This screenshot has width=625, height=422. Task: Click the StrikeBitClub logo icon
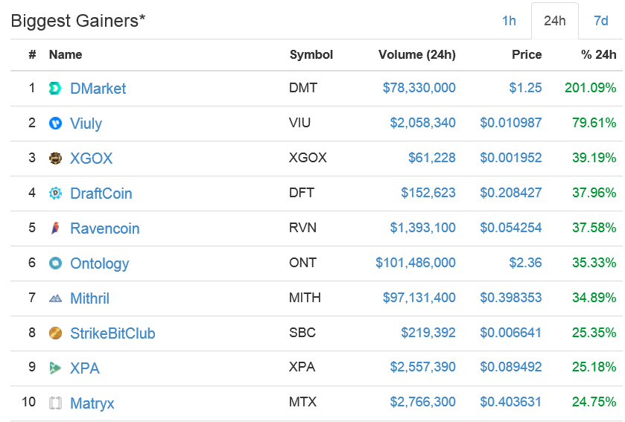[55, 333]
